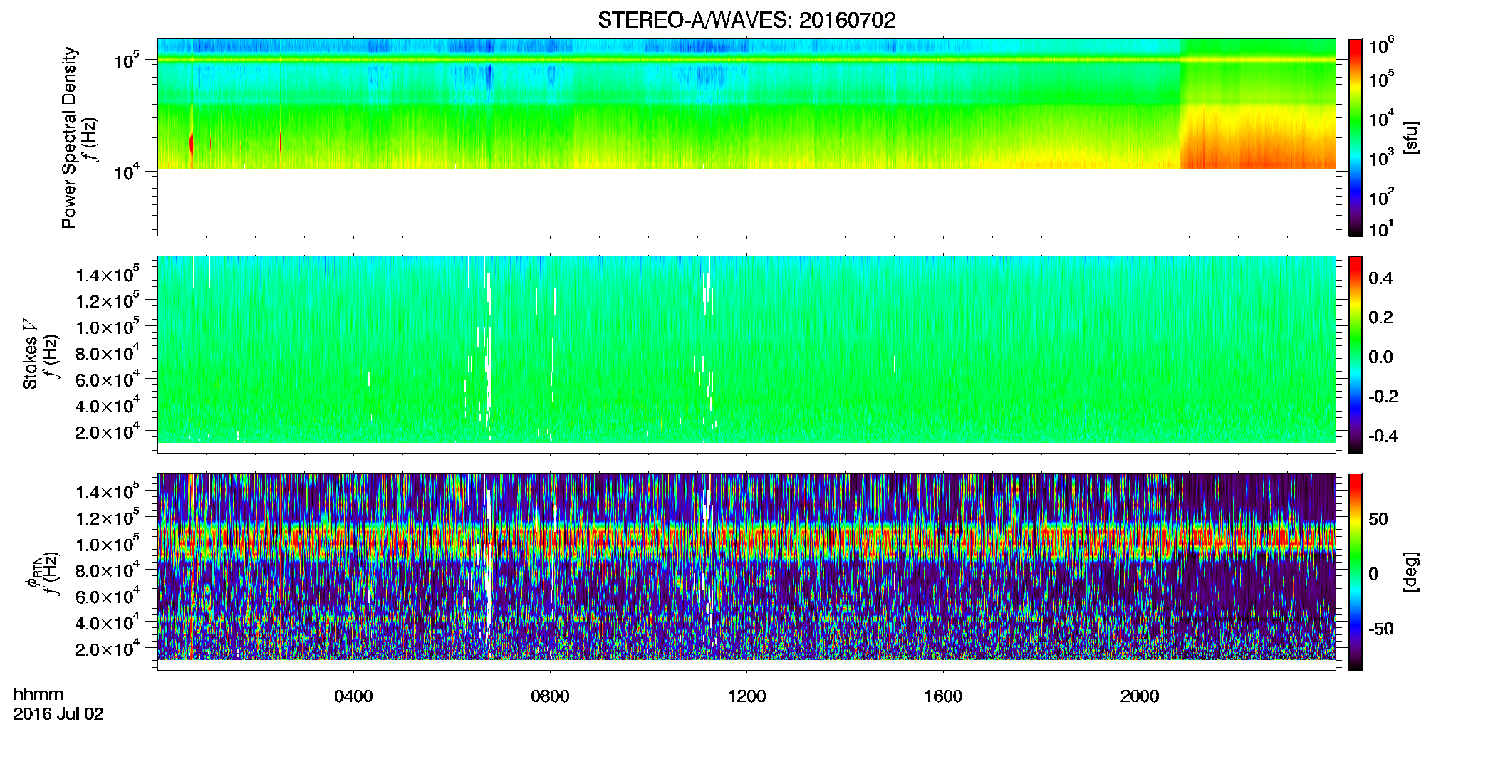
Task: Click the 50 label on degree colorbar
Action: 1378,519
